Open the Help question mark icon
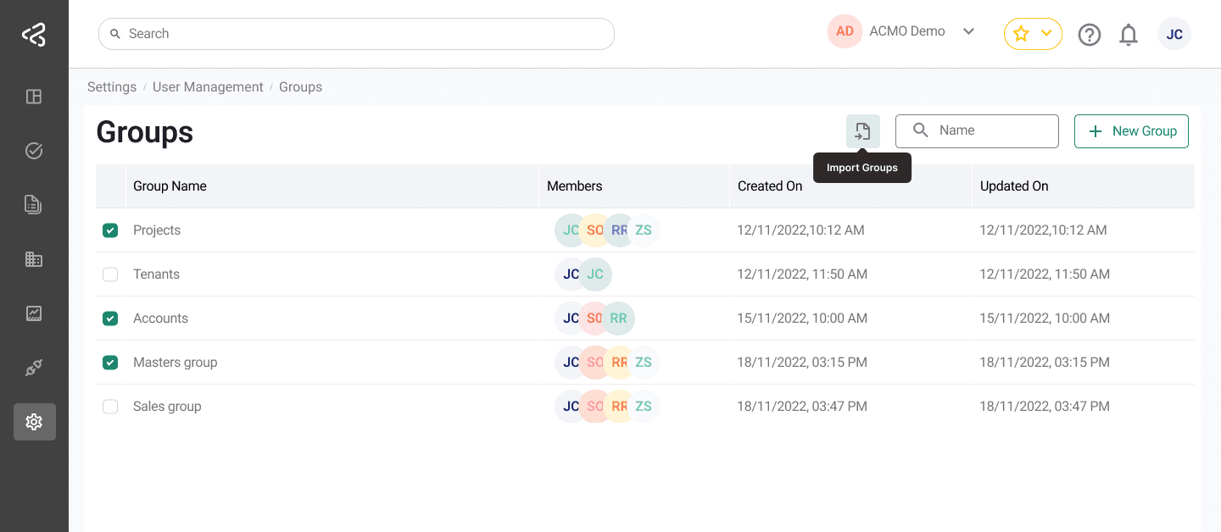1221x532 pixels. pos(1090,35)
